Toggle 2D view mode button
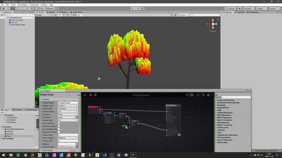The image size is (282, 158). tap(56, 15)
